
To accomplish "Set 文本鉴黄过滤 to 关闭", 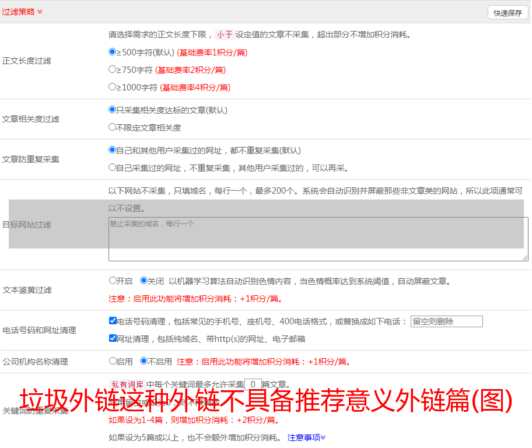I will coord(144,281).
